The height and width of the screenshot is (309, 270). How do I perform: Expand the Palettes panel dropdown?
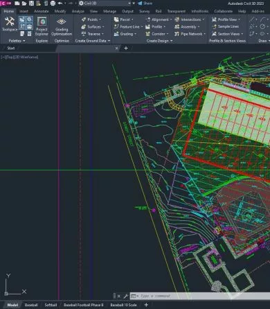coord(17,41)
